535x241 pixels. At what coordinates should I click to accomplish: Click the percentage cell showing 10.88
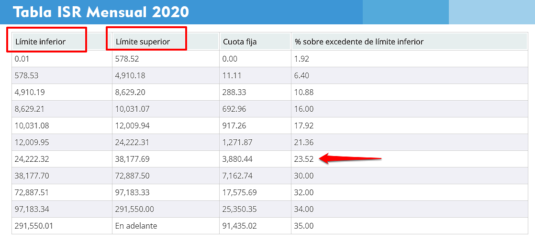[x=304, y=92]
